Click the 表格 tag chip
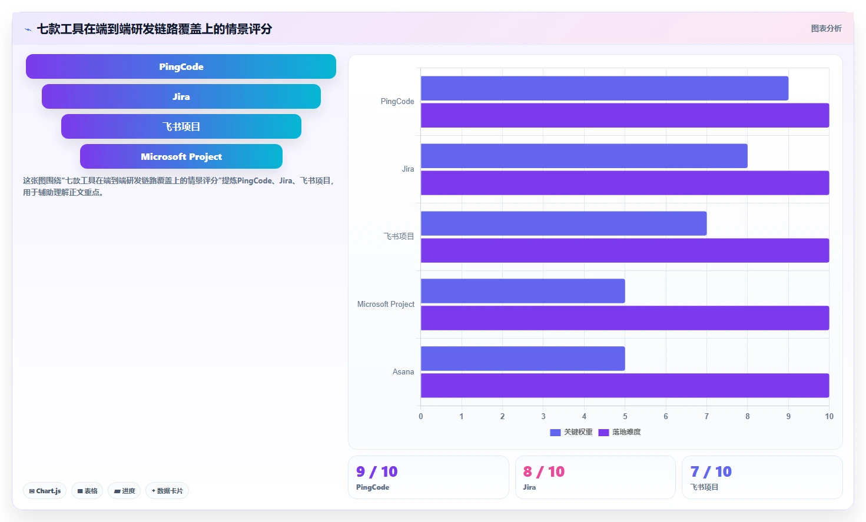Screen dimensions: 866x522 click(87, 491)
